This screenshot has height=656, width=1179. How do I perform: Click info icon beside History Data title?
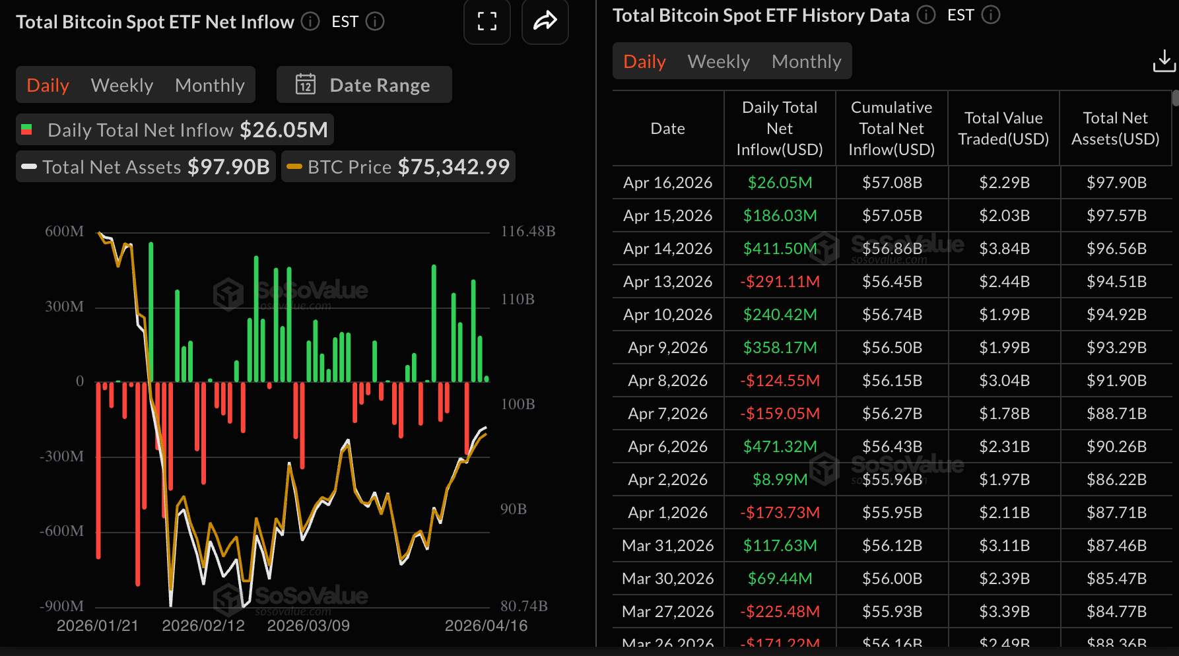coord(926,15)
